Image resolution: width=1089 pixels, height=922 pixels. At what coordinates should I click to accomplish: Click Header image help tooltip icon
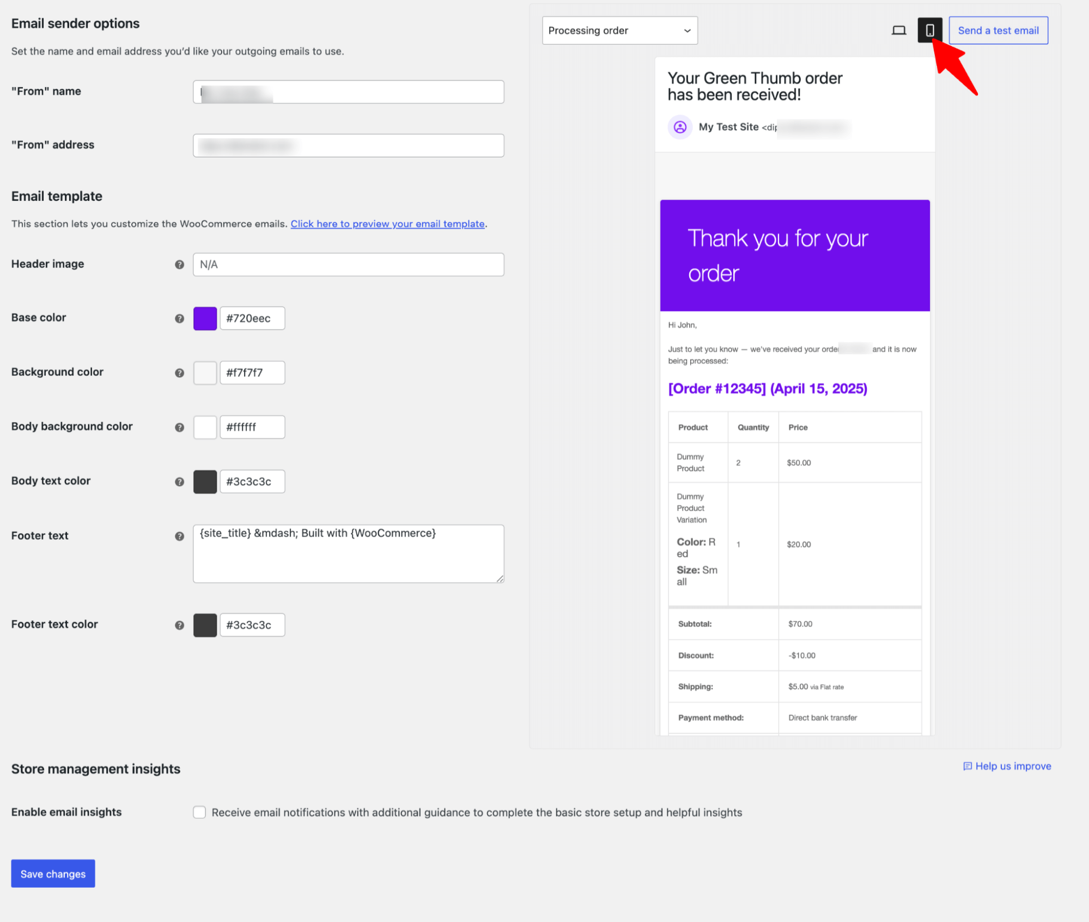pos(179,265)
